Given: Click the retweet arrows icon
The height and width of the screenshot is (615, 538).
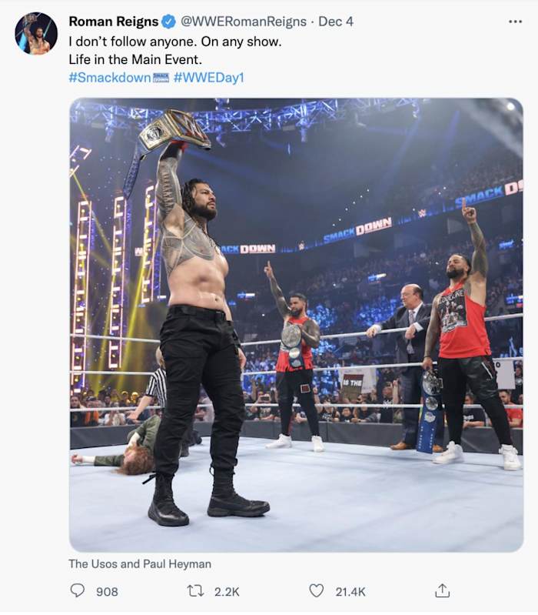Looking at the screenshot, I should coord(195,590).
